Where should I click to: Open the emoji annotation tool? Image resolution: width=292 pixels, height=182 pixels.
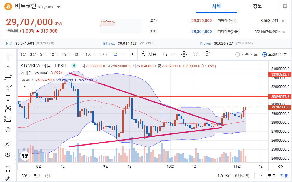pos(8,130)
